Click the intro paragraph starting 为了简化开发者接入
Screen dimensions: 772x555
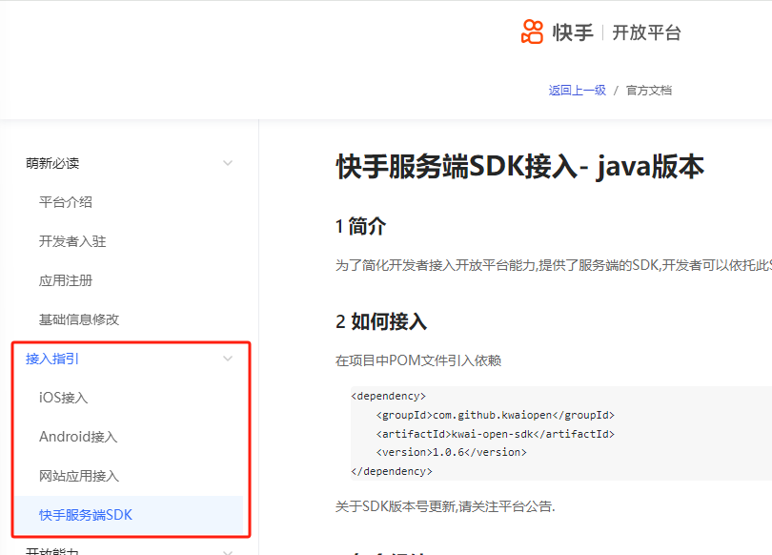point(554,265)
